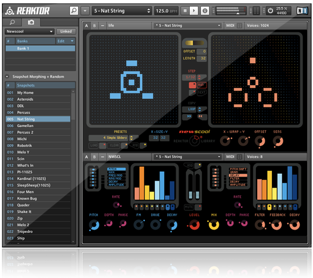Open the life instrument snapshot dropdown
The image size is (313, 278).
188,26
